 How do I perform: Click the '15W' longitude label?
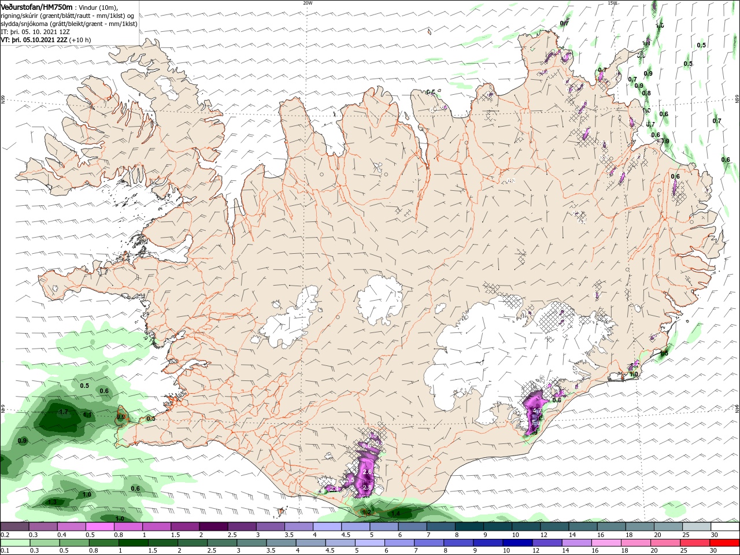click(x=613, y=3)
